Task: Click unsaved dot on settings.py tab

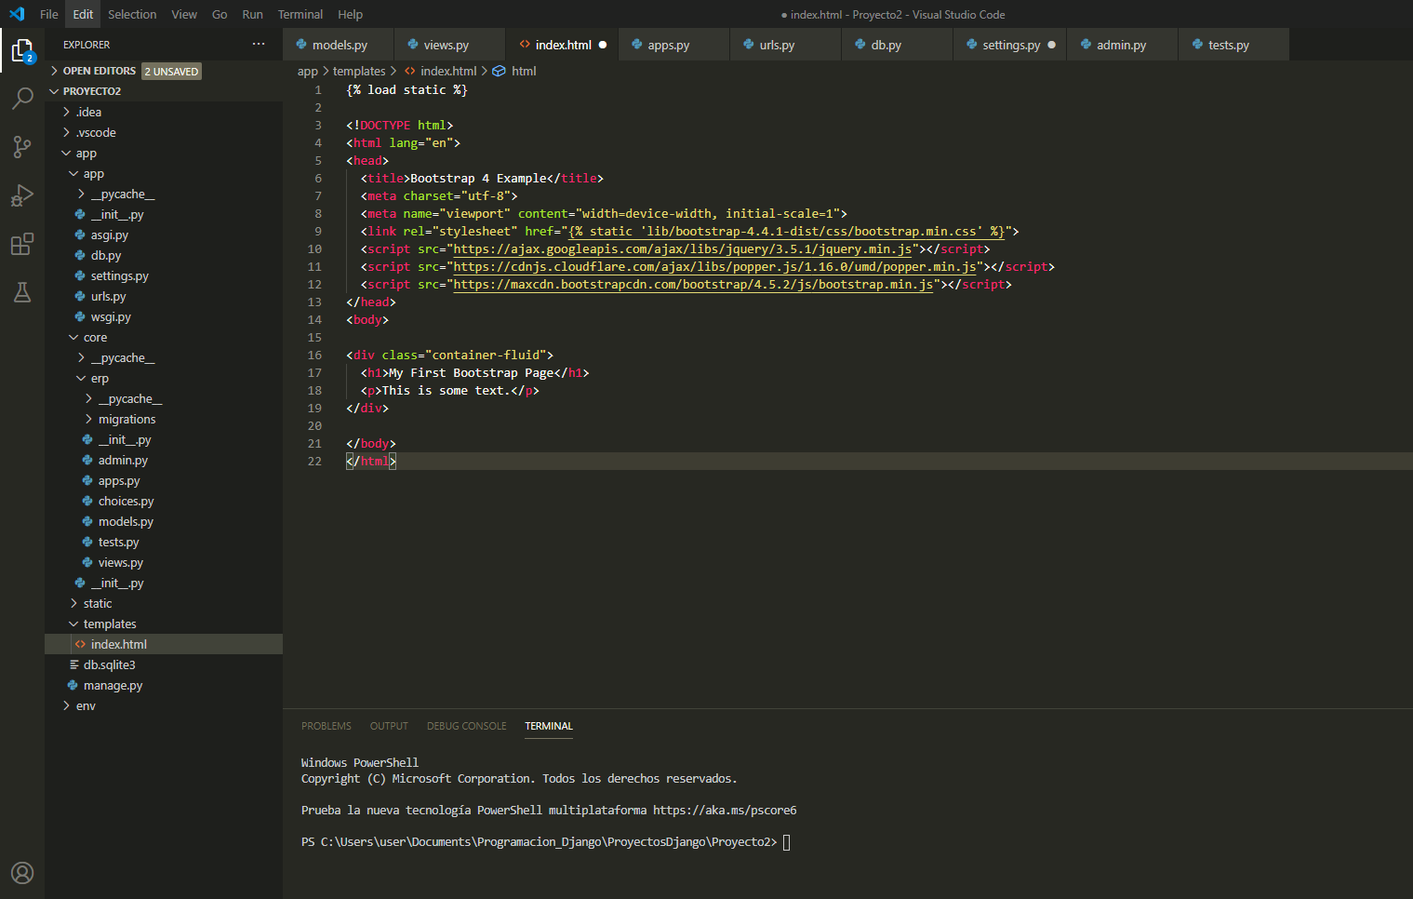Action: pos(1052,45)
